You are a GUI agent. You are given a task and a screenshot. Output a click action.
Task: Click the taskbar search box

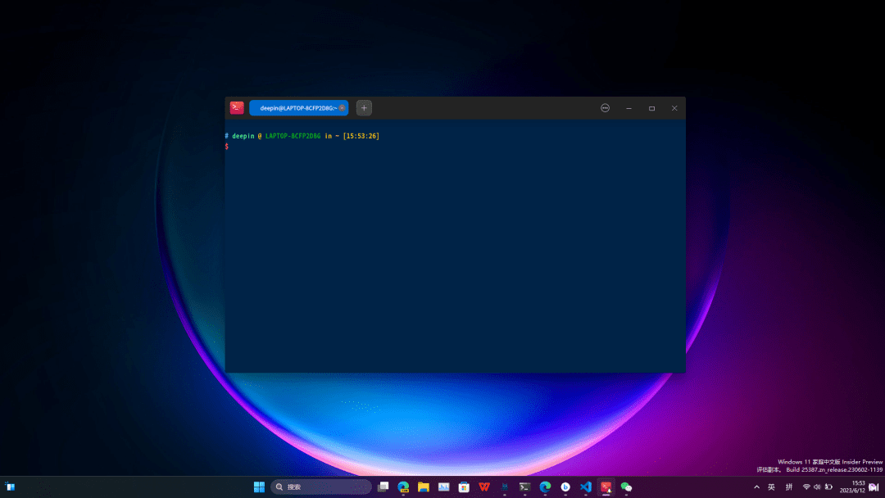320,487
